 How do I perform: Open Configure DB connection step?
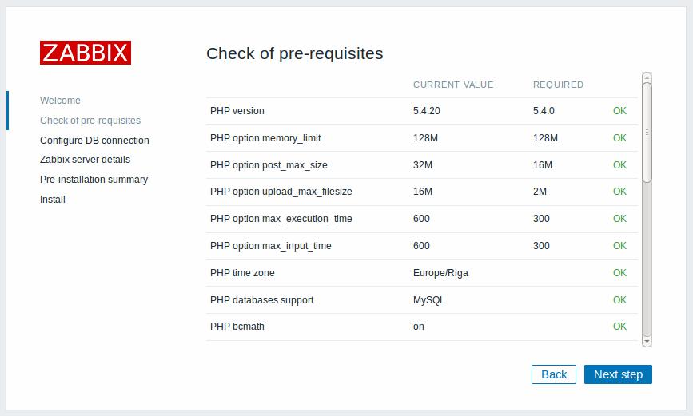tap(94, 141)
